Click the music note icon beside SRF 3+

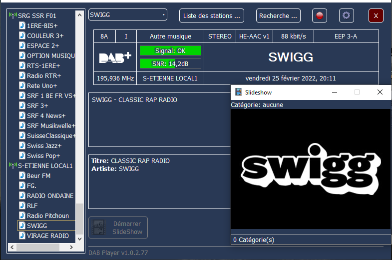[22, 105]
